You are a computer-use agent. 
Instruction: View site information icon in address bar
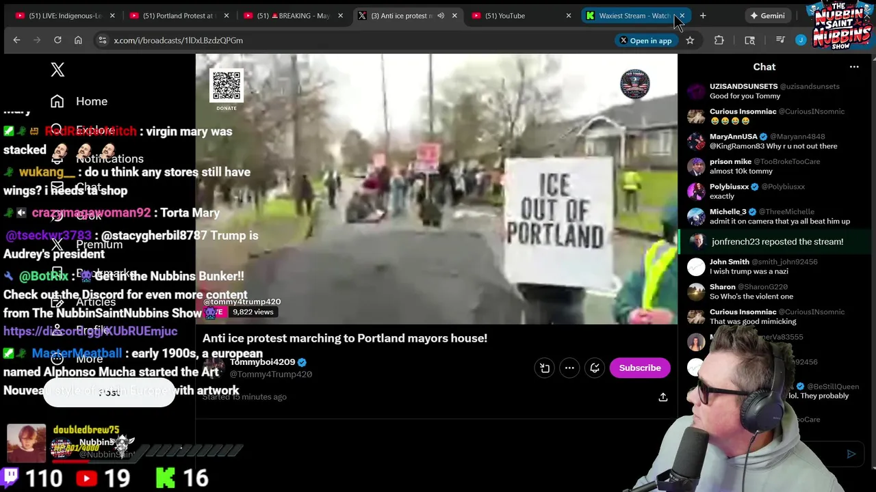pos(102,40)
